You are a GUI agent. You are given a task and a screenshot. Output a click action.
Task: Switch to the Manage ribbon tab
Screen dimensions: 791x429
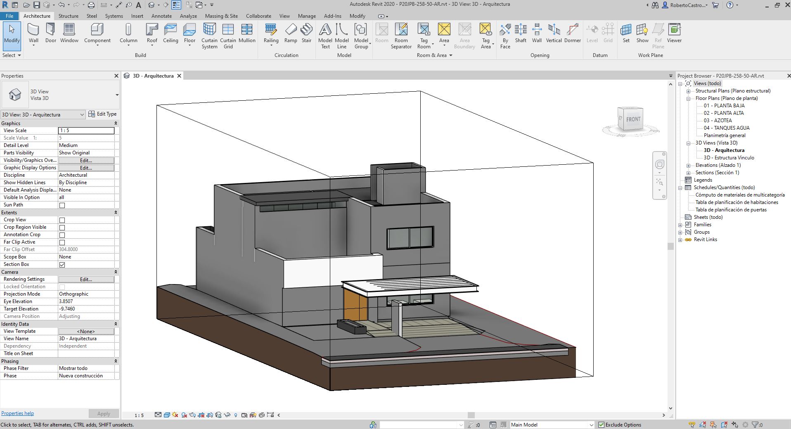tap(307, 16)
